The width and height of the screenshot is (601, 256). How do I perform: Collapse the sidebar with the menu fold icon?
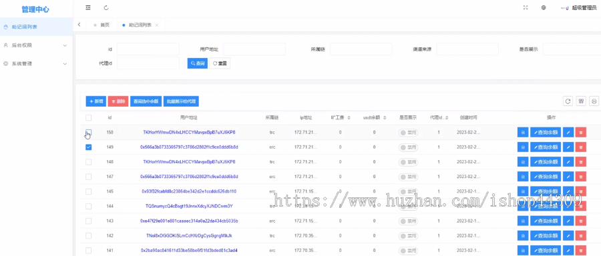point(88,7)
